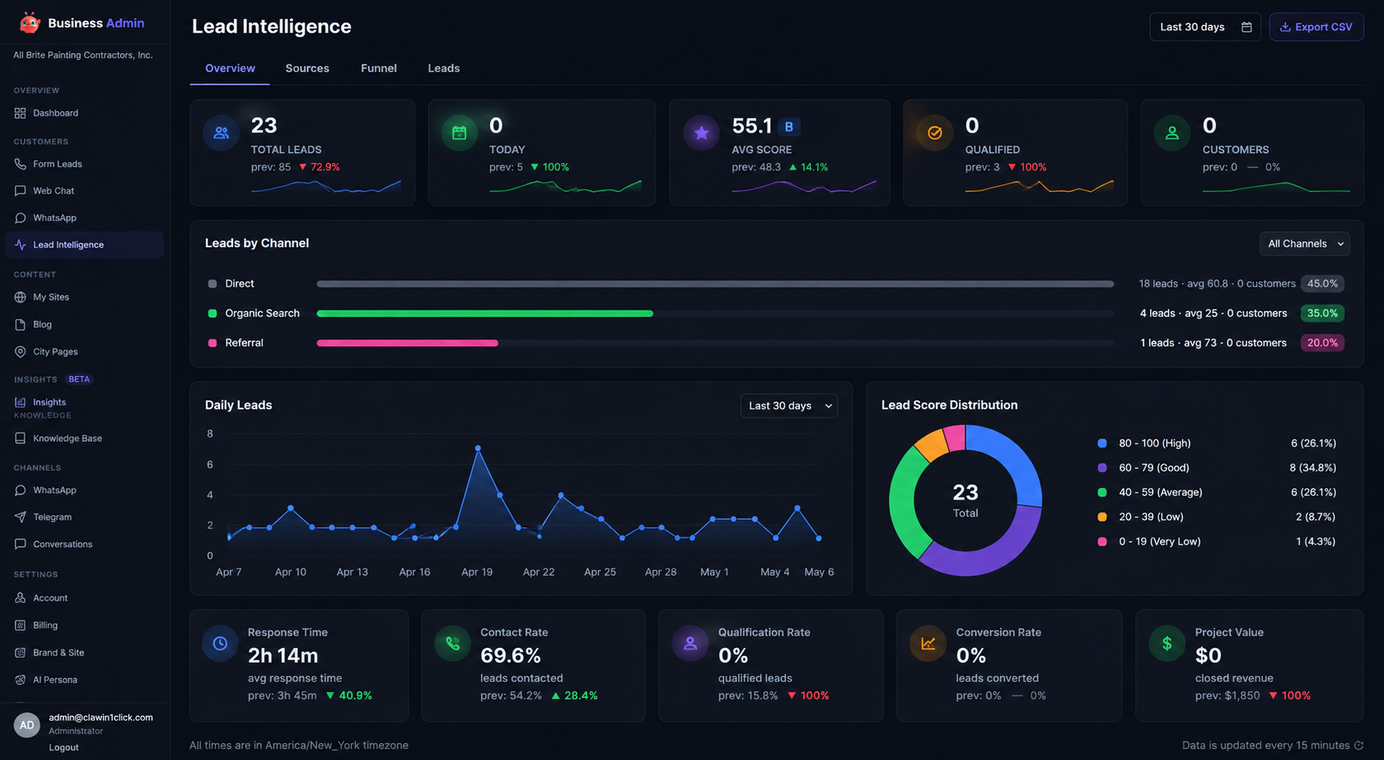This screenshot has height=760, width=1384.
Task: Click the Billing icon
Action: tap(20, 625)
